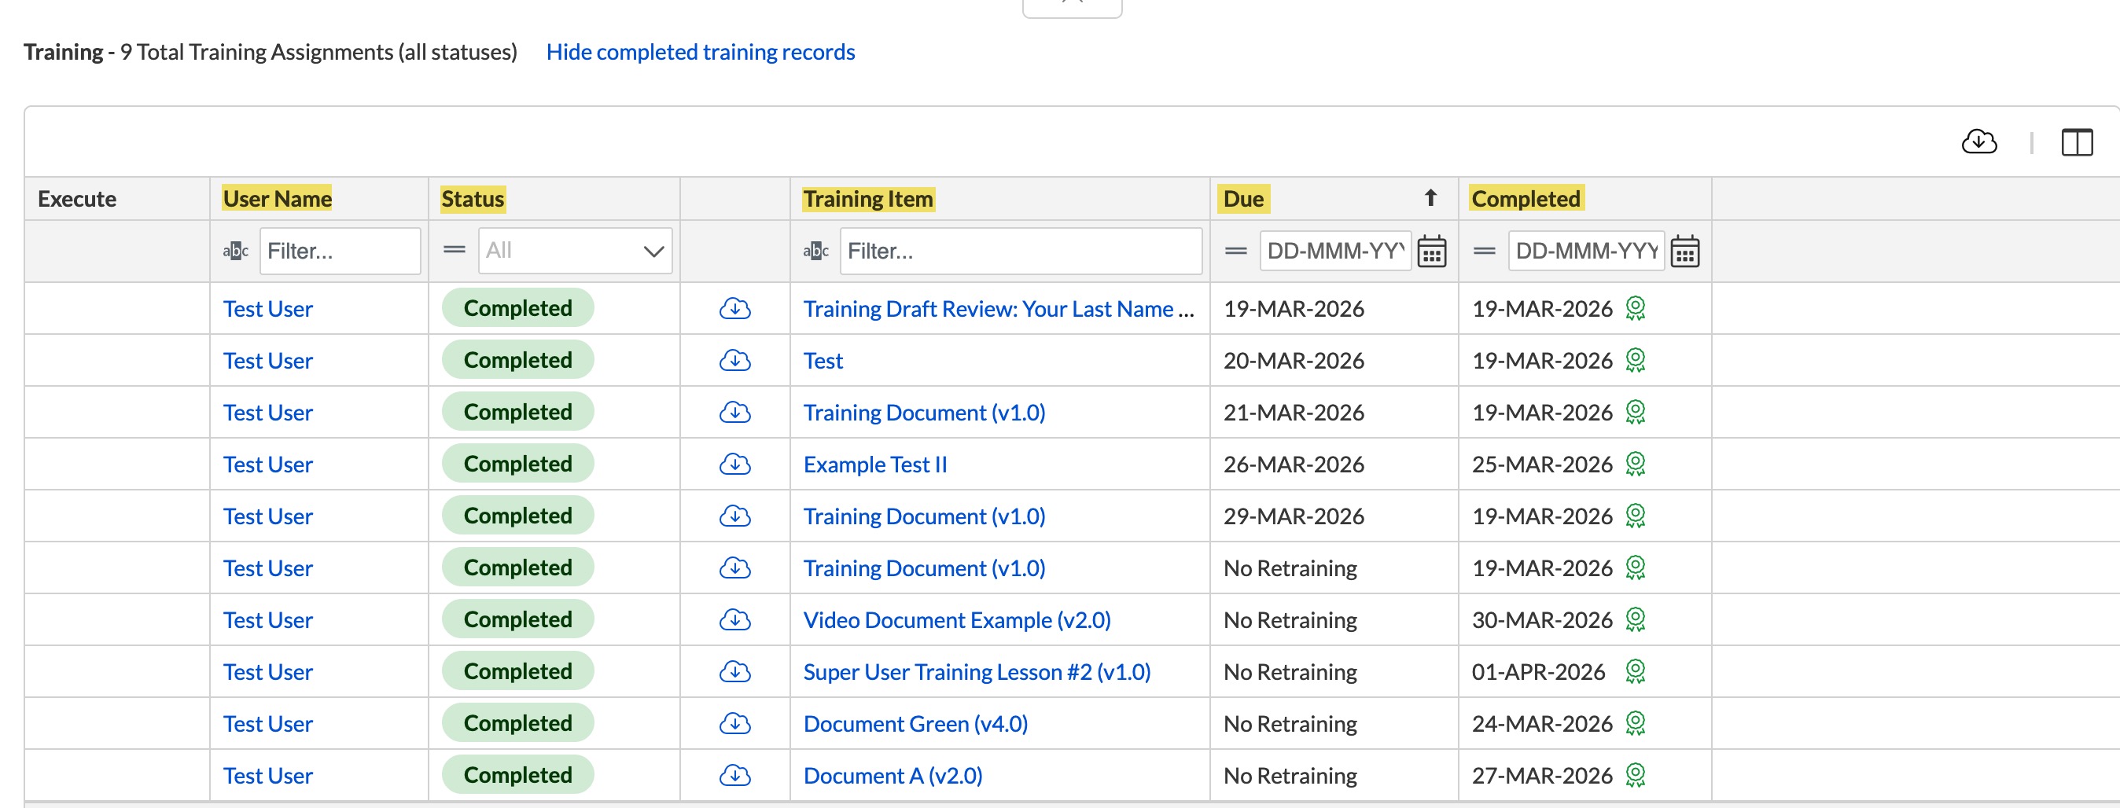Click Training Item filter contains-mode icon
The width and height of the screenshot is (2120, 808).
(815, 251)
